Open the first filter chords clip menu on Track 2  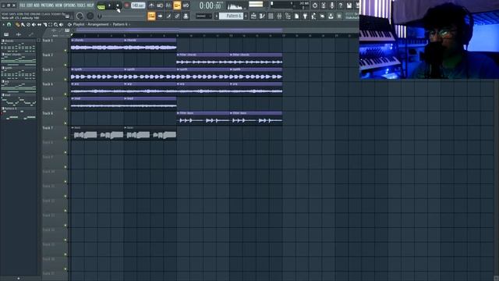pos(178,55)
